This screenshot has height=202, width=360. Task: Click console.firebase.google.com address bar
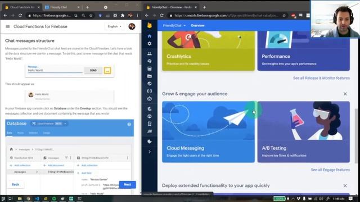coord(226,16)
